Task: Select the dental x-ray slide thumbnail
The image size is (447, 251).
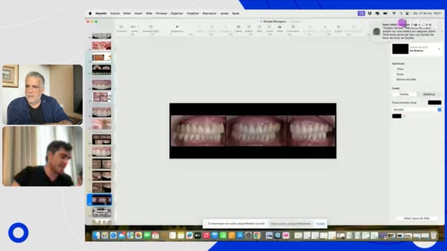Action: [x=101, y=212]
